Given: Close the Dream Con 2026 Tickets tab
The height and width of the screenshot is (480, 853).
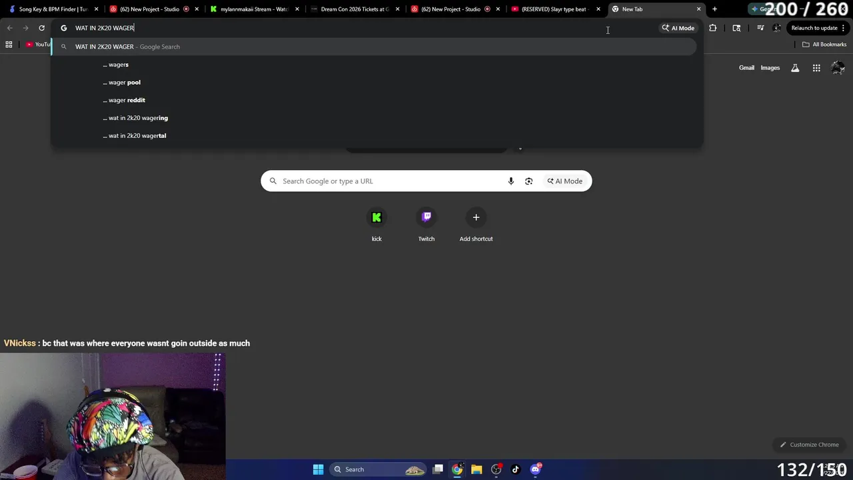Looking at the screenshot, I should click(398, 9).
